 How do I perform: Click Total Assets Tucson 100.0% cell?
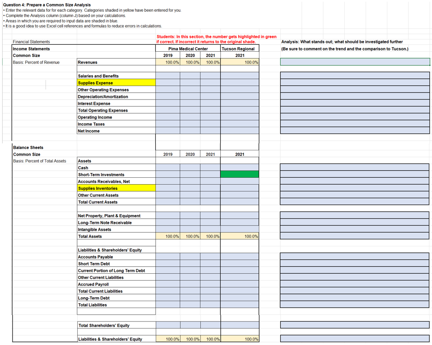[x=240, y=236]
